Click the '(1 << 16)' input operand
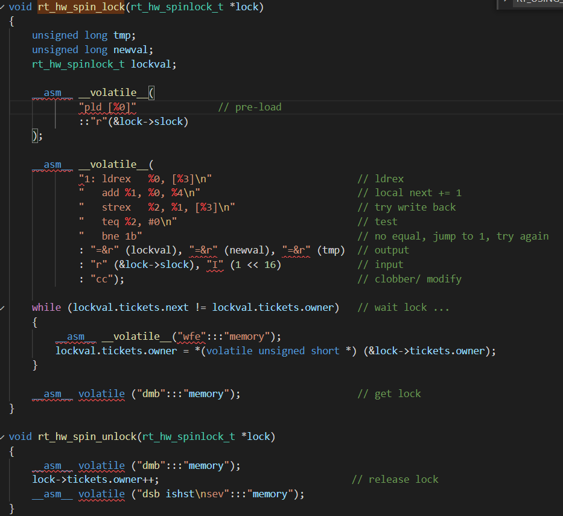The width and height of the screenshot is (563, 516). pyautogui.click(x=255, y=265)
